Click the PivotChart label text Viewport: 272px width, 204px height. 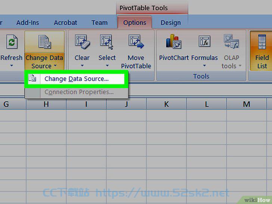(x=174, y=58)
